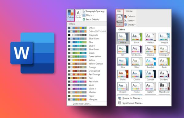Select the Office color scheme row
184x118 pixels.
pos(87,28)
